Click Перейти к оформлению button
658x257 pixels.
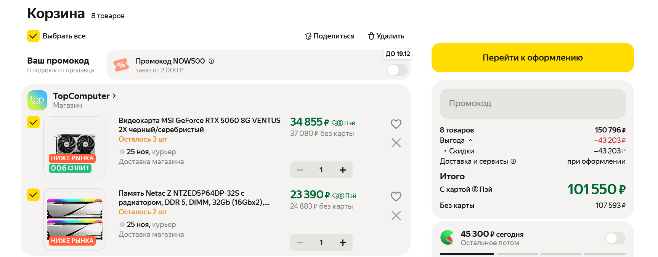pos(532,58)
